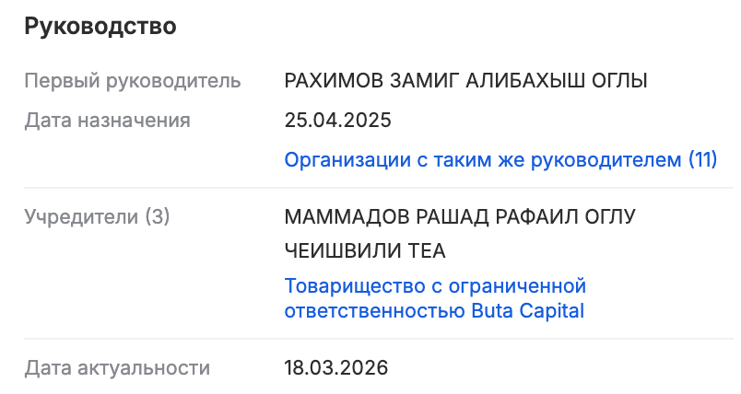741x394 pixels.
Task: Click the divider line above Дата актуальности
Action: (370, 340)
